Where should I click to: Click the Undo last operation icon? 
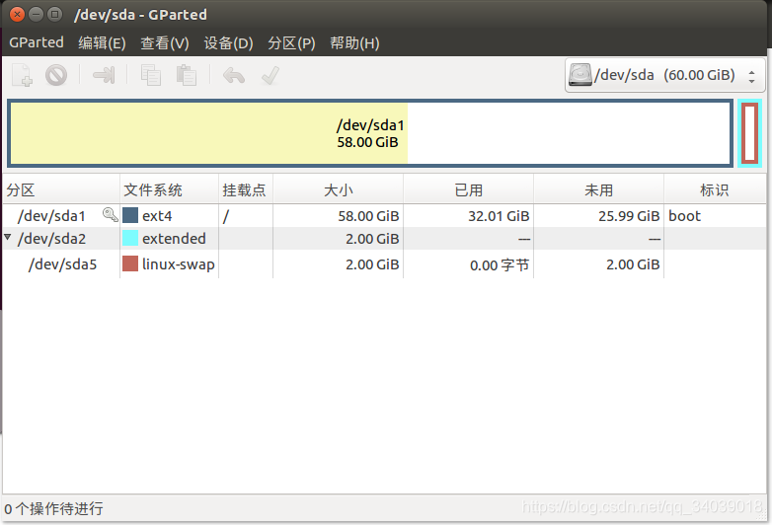[x=234, y=75]
